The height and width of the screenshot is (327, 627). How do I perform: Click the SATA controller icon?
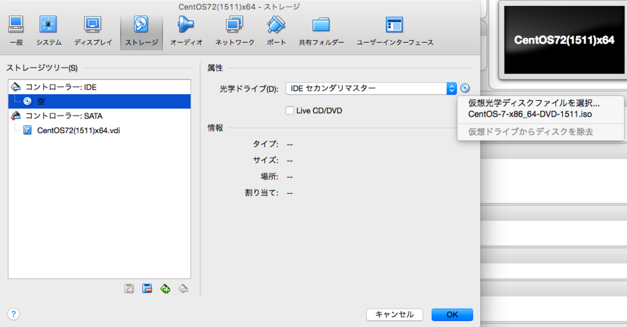15,116
